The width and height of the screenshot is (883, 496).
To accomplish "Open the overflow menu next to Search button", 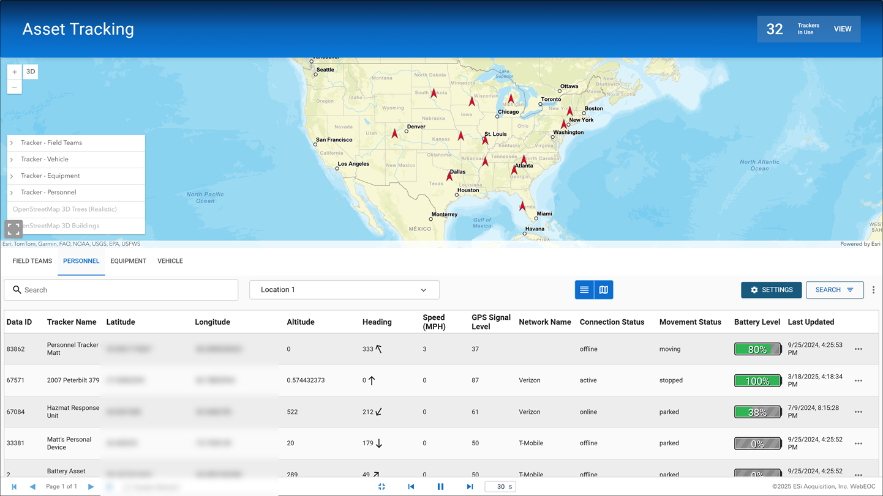I will [x=874, y=289].
